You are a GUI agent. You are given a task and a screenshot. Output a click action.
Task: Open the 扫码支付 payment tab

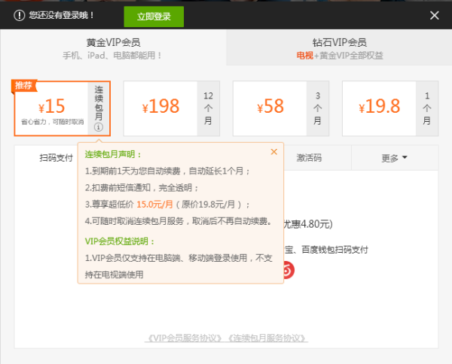[56, 158]
